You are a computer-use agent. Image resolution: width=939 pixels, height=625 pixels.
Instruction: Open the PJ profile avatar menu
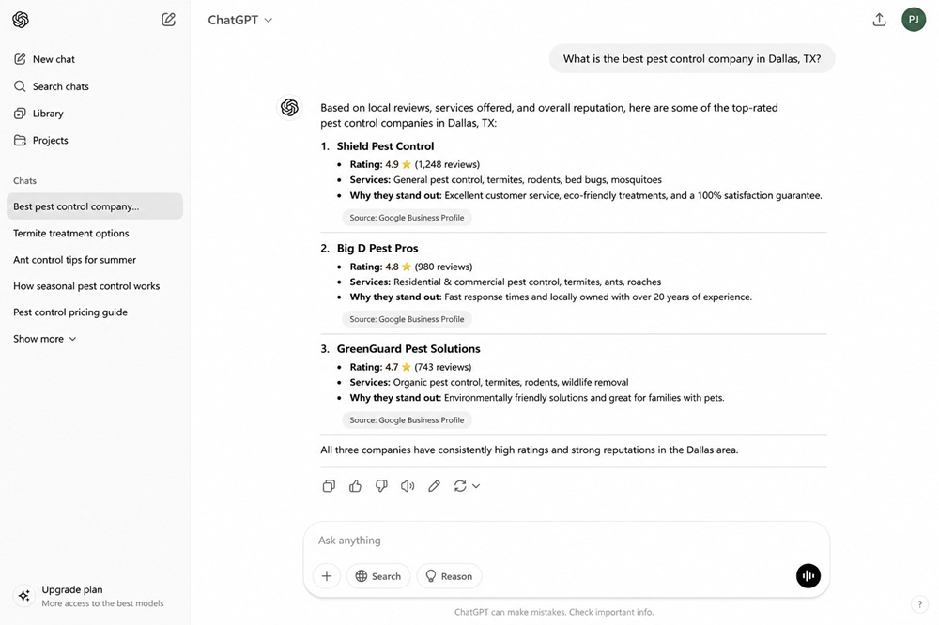tap(914, 20)
